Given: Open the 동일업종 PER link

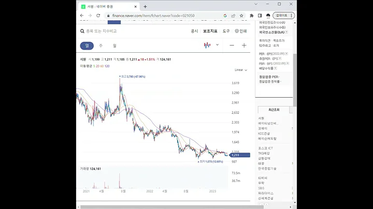Looking at the screenshot, I should pyautogui.click(x=269, y=77).
